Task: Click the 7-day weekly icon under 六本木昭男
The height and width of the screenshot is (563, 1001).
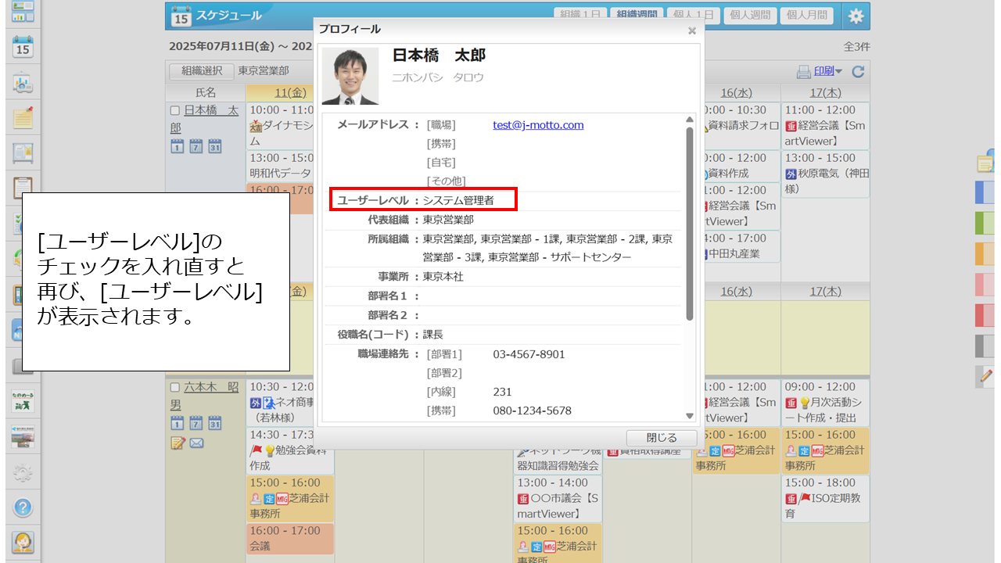Action: (196, 423)
